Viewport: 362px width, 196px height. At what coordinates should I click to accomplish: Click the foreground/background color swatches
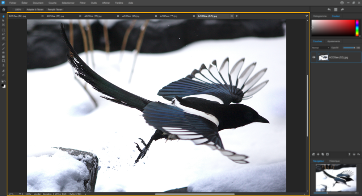[x=3, y=86]
